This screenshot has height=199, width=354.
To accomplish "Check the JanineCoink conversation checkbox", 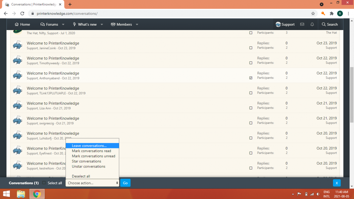I will pos(251,48).
